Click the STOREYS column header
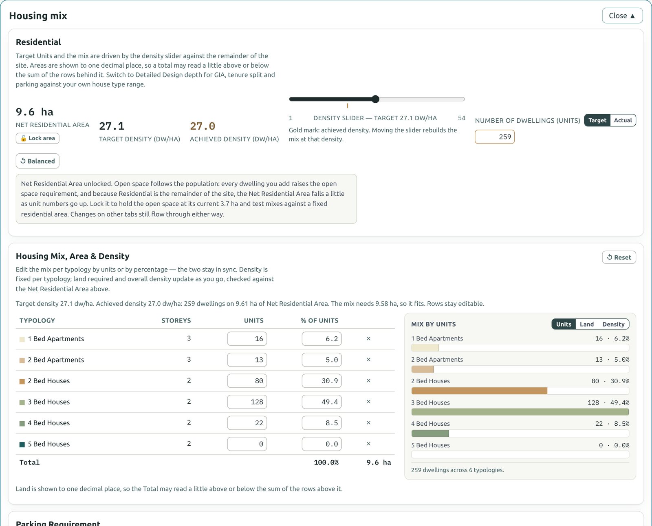 176,320
